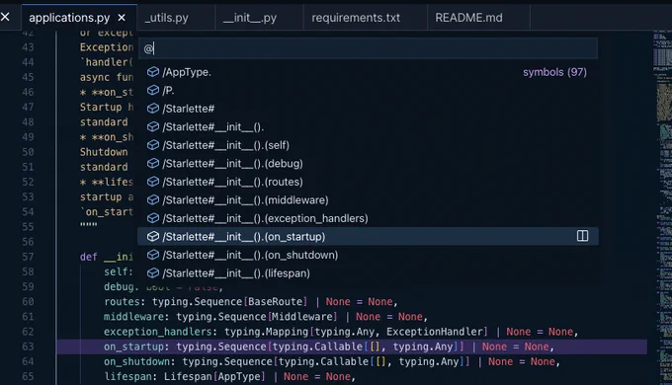Select the /AppType. symbol entry

368,72
